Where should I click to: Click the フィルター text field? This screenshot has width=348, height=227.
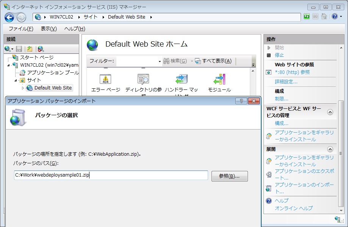coord(137,61)
